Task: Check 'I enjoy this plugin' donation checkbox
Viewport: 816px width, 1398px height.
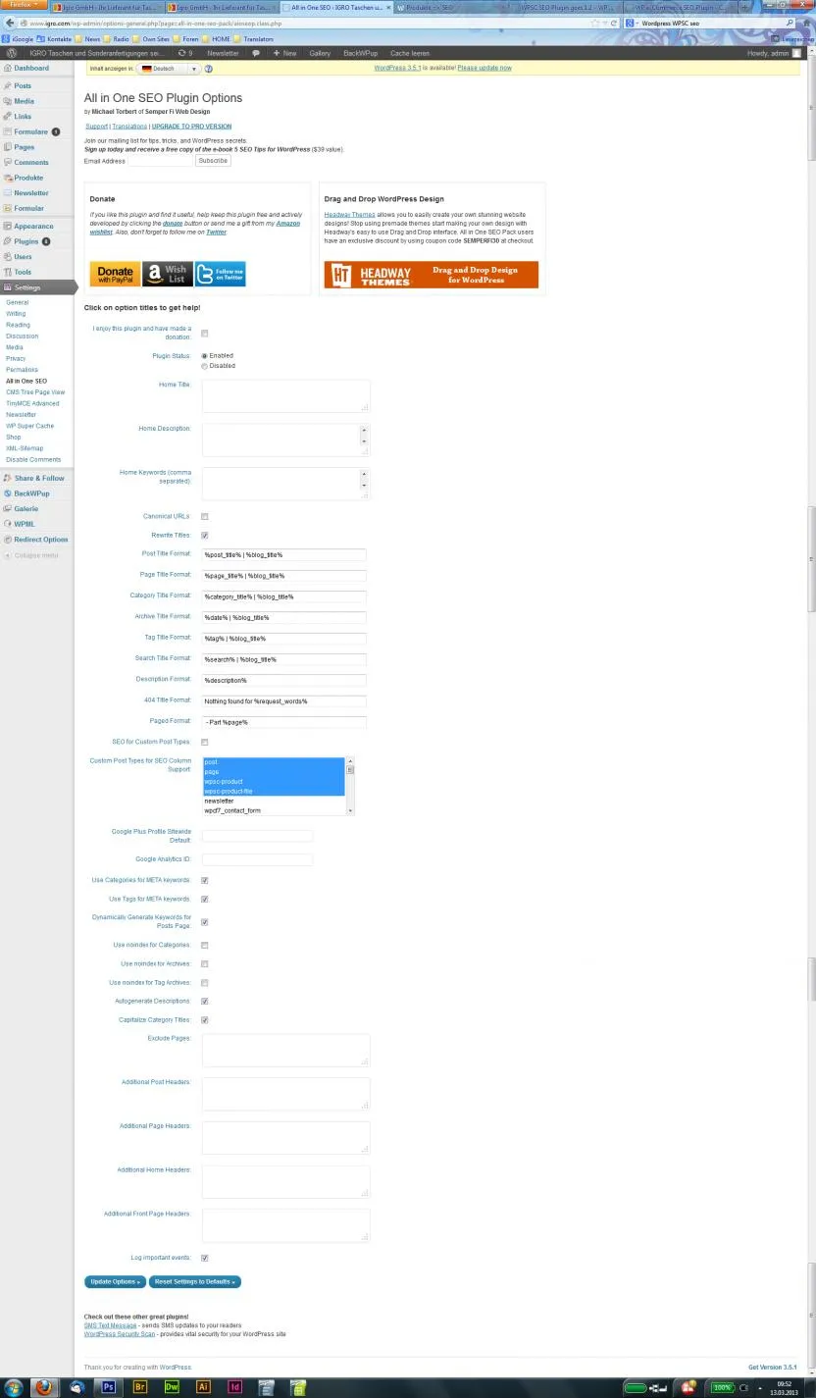Action: tap(205, 334)
